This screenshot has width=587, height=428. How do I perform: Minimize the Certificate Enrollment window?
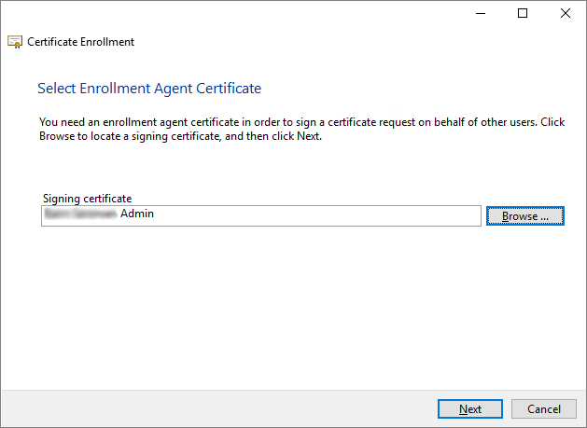[480, 13]
